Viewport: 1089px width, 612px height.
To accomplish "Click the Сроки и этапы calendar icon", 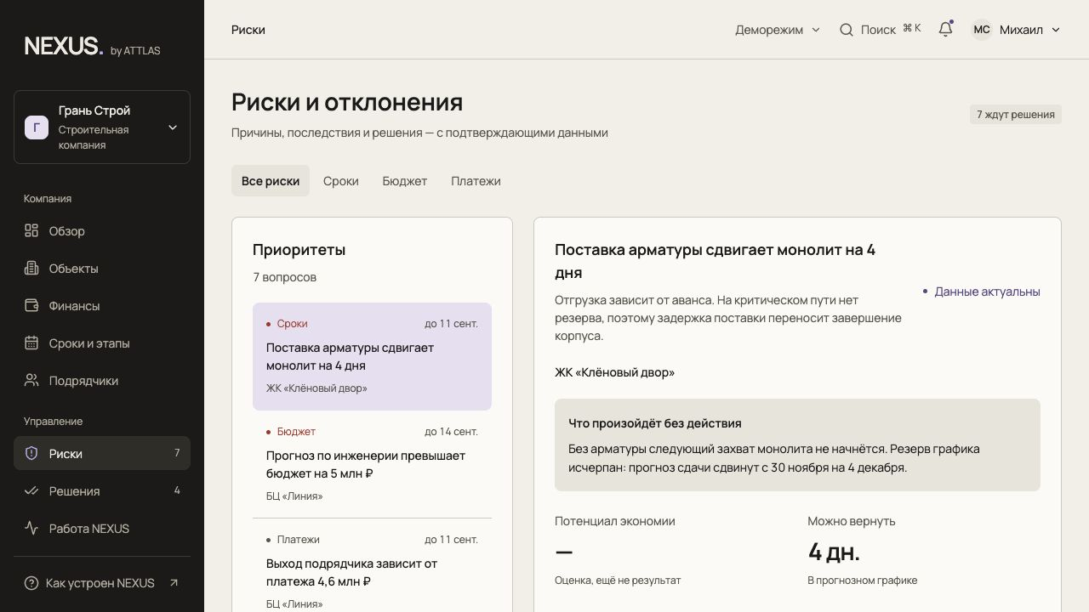I will (31, 343).
